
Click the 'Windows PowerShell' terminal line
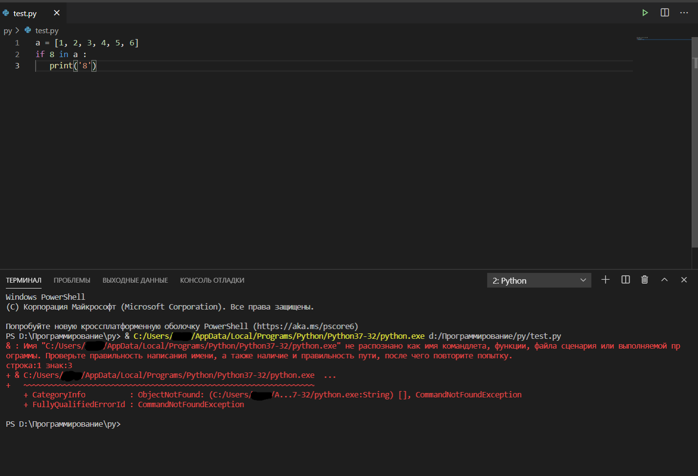(x=45, y=297)
